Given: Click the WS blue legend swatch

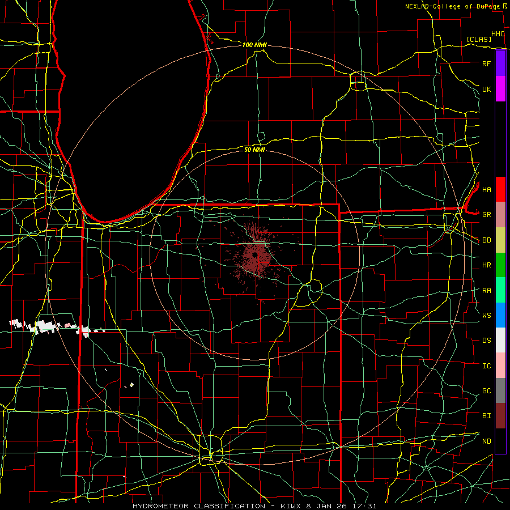Looking at the screenshot, I should (500, 315).
